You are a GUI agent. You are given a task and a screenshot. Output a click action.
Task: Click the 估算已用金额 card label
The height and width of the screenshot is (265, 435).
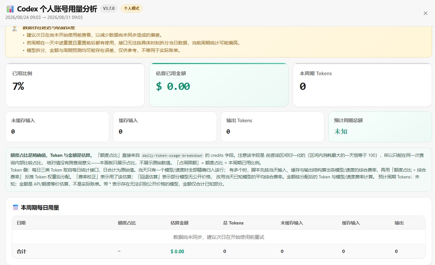click(x=171, y=74)
